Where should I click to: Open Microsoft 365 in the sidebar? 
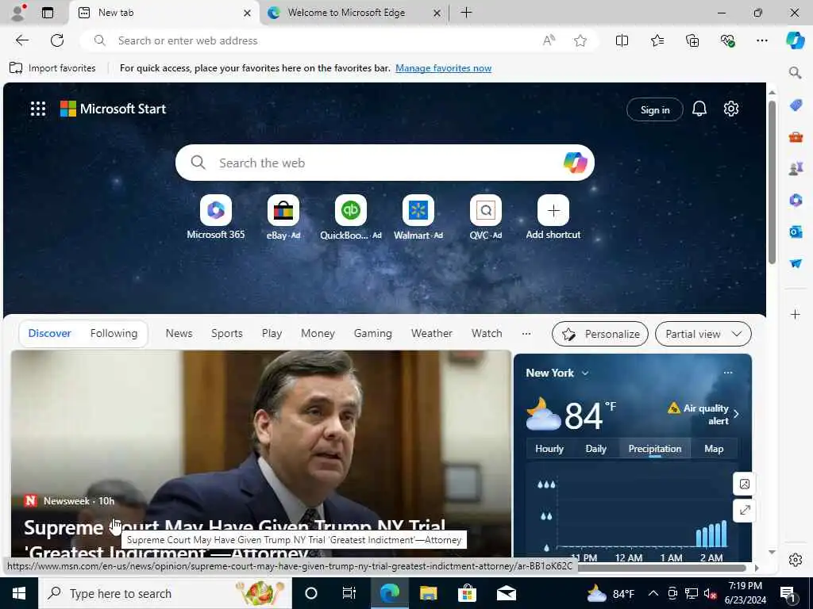coord(796,200)
